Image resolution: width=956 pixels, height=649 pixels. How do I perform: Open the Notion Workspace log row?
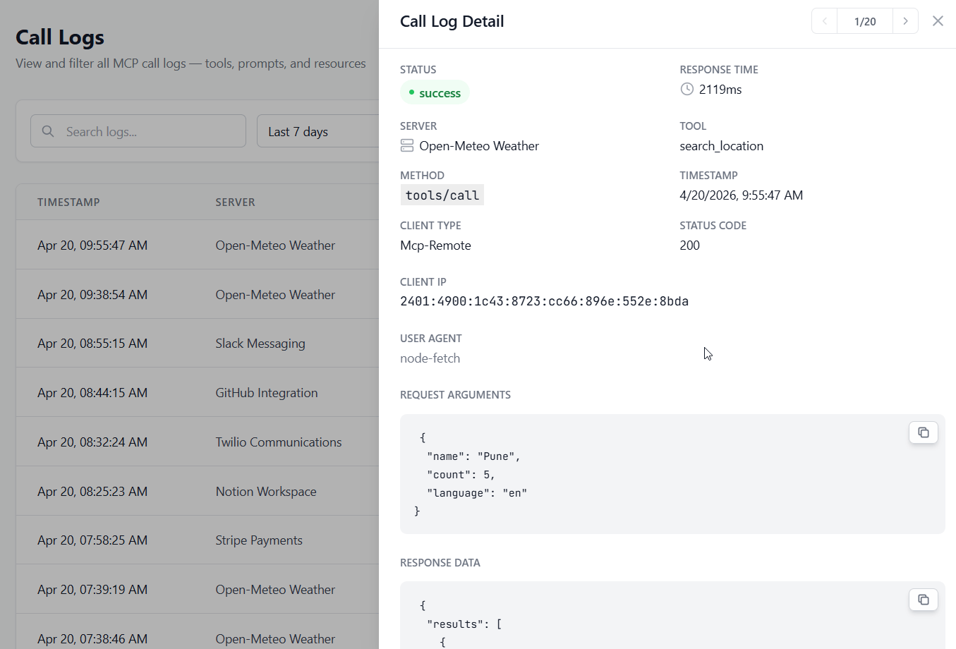pos(198,491)
